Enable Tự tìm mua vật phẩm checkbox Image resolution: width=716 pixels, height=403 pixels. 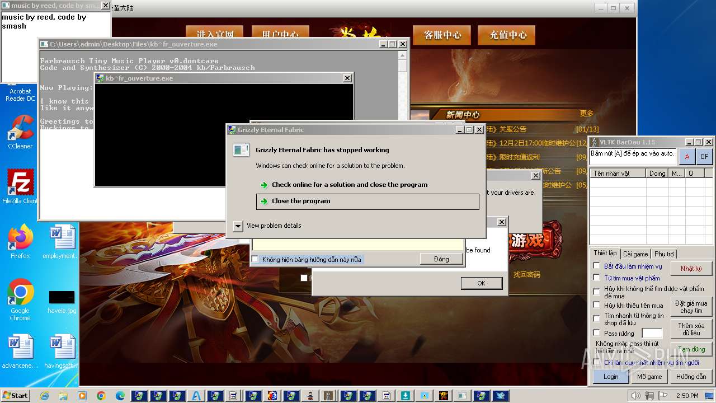tap(597, 278)
